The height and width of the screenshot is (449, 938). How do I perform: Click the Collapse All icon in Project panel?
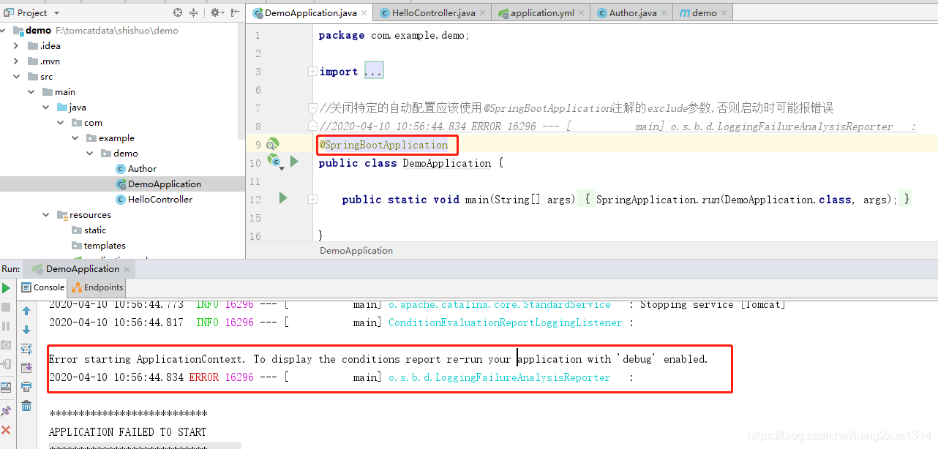tap(194, 12)
